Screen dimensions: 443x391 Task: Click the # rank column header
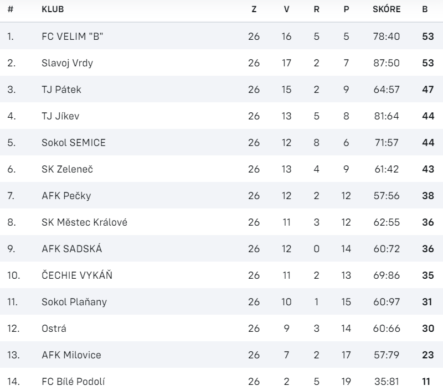tap(10, 11)
